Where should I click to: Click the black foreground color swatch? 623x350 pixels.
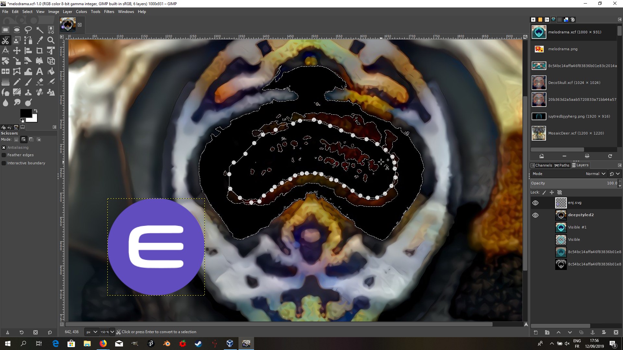(x=25, y=113)
